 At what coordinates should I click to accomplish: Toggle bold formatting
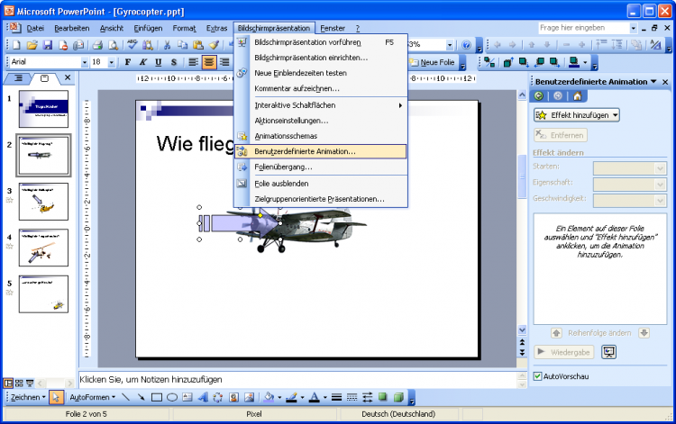pyautogui.click(x=128, y=62)
